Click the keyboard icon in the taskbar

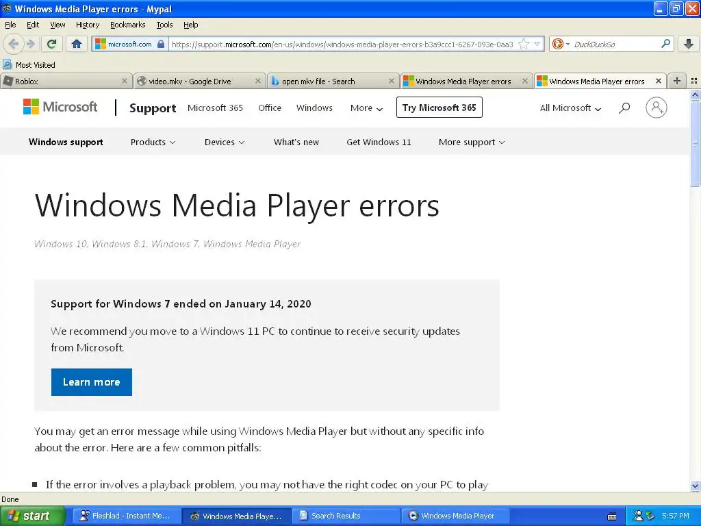612,516
